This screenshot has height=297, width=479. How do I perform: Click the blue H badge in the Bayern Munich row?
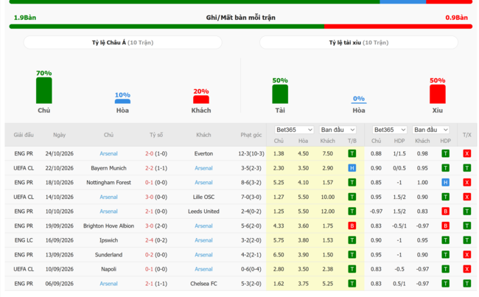click(352, 168)
